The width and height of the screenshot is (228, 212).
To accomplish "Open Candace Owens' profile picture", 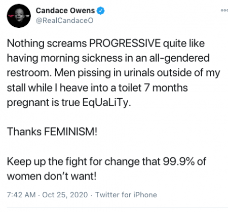I will point(19,16).
